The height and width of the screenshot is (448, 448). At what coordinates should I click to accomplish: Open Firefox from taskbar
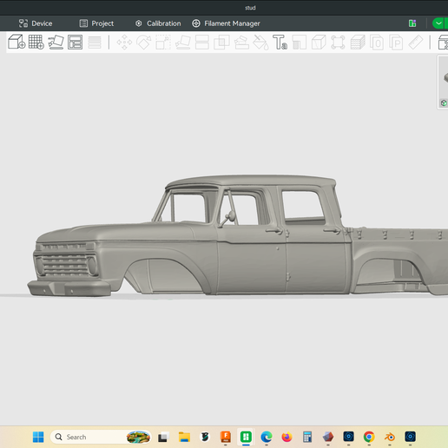pos(287,437)
